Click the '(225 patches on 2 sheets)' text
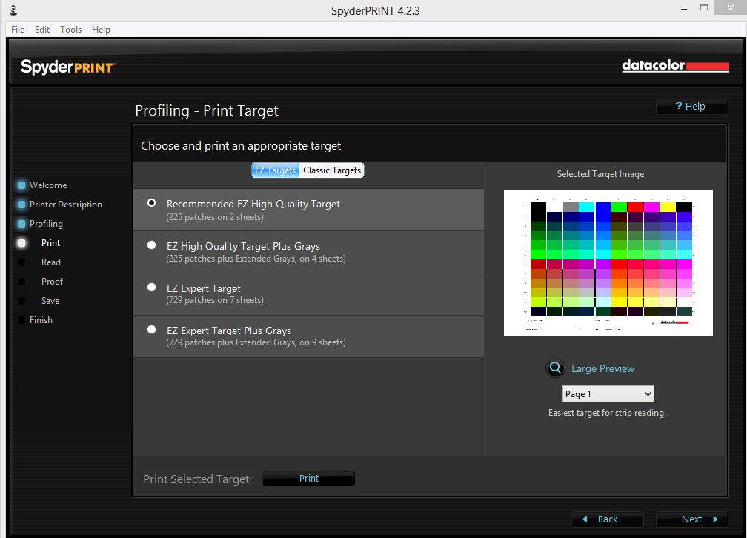The image size is (747, 538). point(215,217)
